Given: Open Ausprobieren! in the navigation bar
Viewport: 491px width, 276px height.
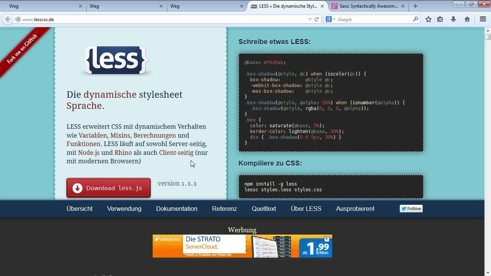Looking at the screenshot, I should coord(355,209).
